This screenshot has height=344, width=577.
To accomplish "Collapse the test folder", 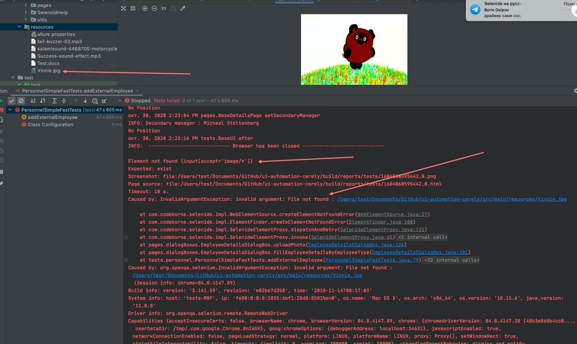I will tap(13, 77).
